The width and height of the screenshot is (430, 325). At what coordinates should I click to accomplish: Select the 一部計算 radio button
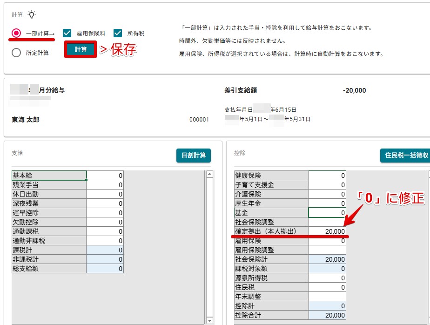pyautogui.click(x=16, y=33)
